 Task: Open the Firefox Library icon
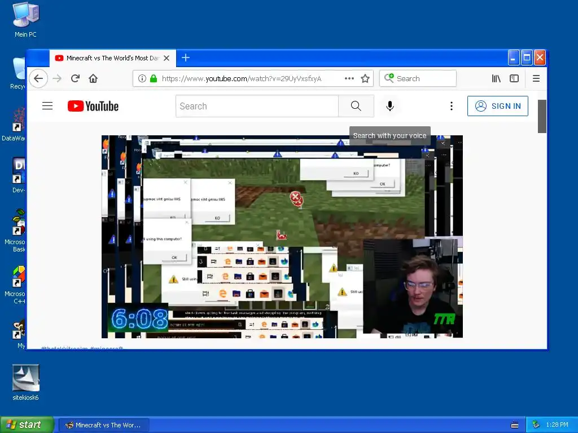click(x=496, y=78)
